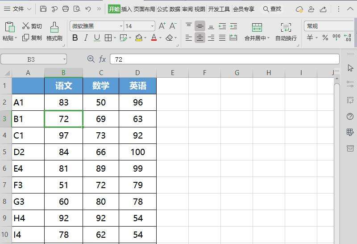Open Developer Tools (开发工具) tab
The image size is (357, 244).
point(219,9)
